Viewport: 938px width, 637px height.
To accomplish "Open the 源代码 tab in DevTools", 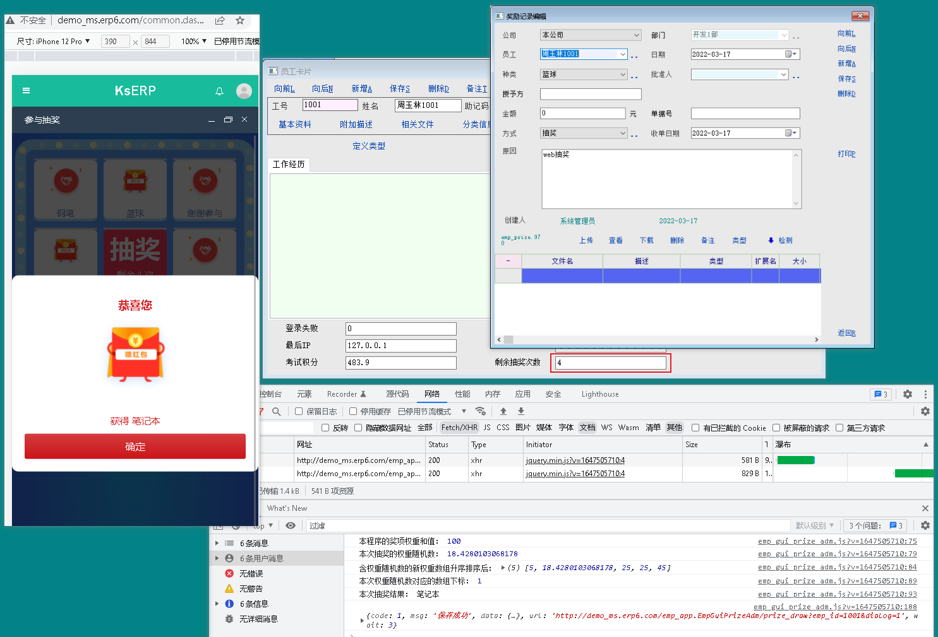I will pos(397,394).
